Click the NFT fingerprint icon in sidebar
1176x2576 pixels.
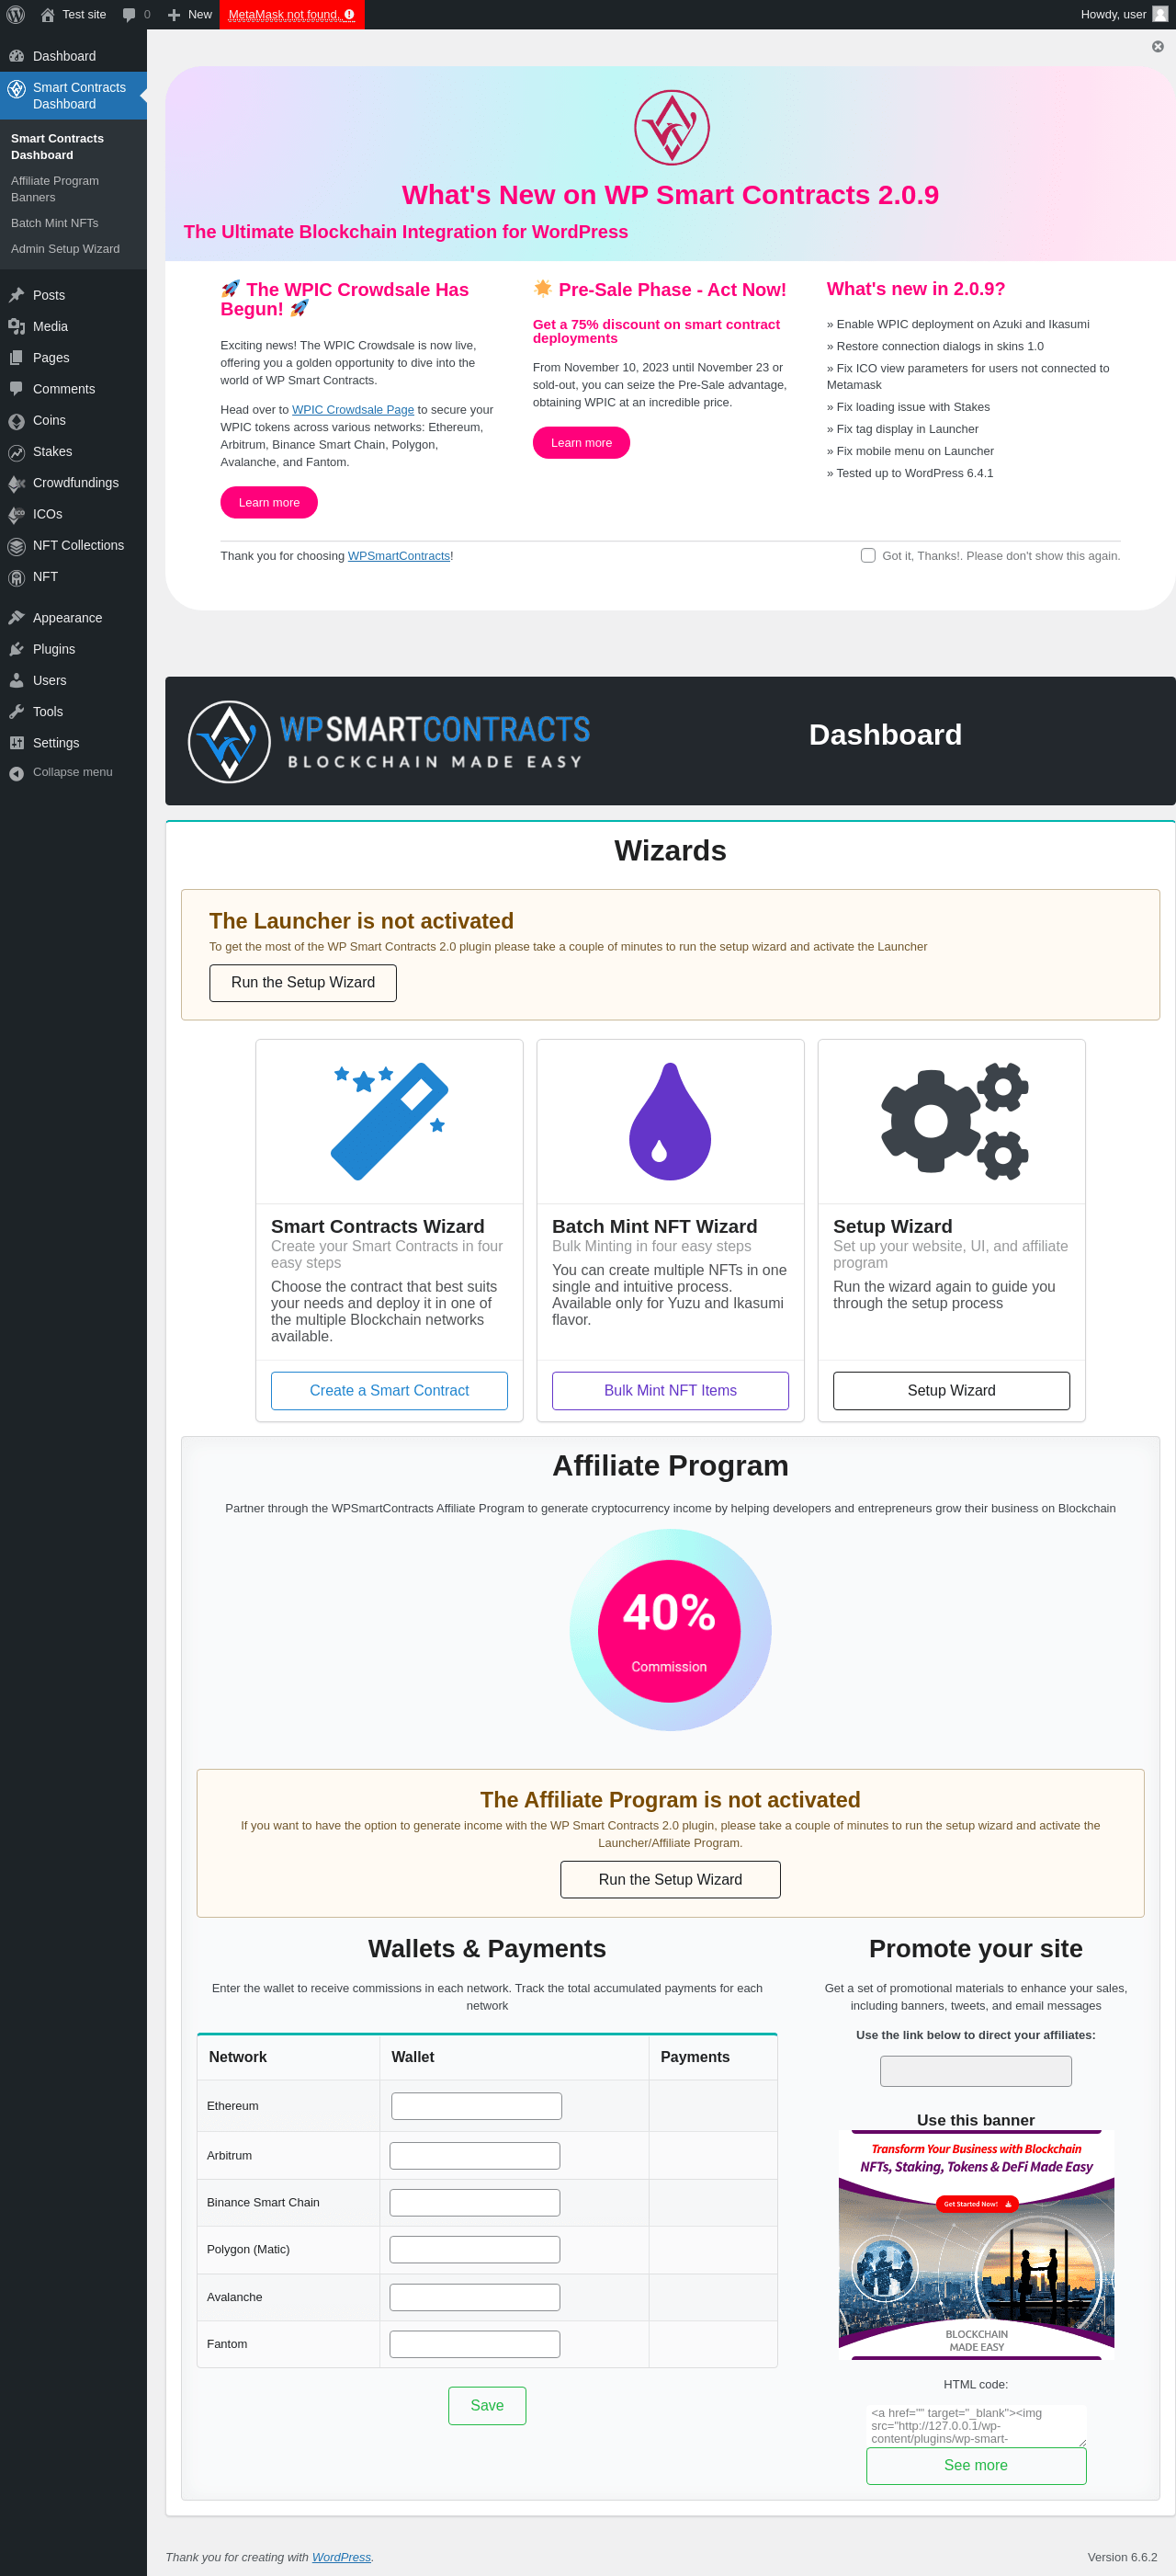[x=16, y=577]
